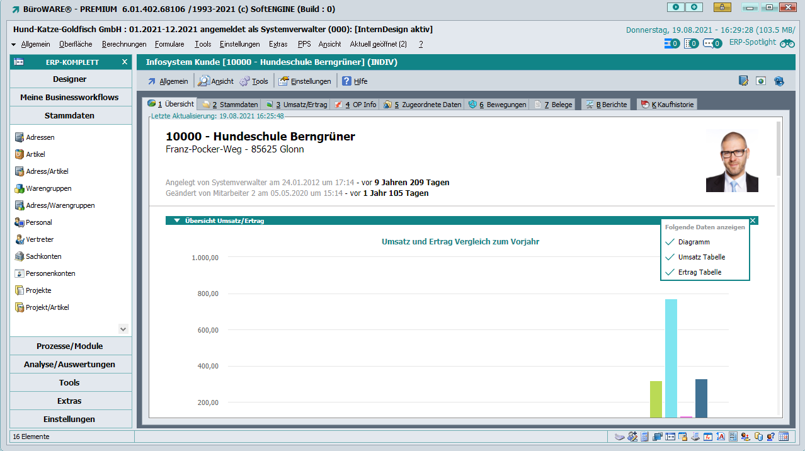Image resolution: width=805 pixels, height=451 pixels.
Task: Open Personal in the Stammdaten list
Action: 38,222
